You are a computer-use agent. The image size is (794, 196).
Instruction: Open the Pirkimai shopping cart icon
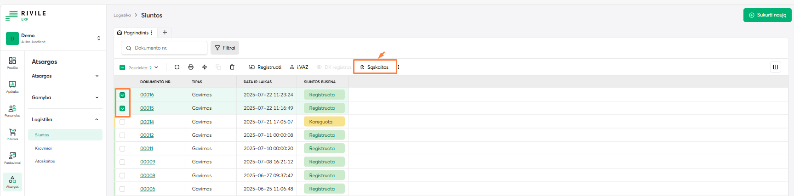(12, 134)
